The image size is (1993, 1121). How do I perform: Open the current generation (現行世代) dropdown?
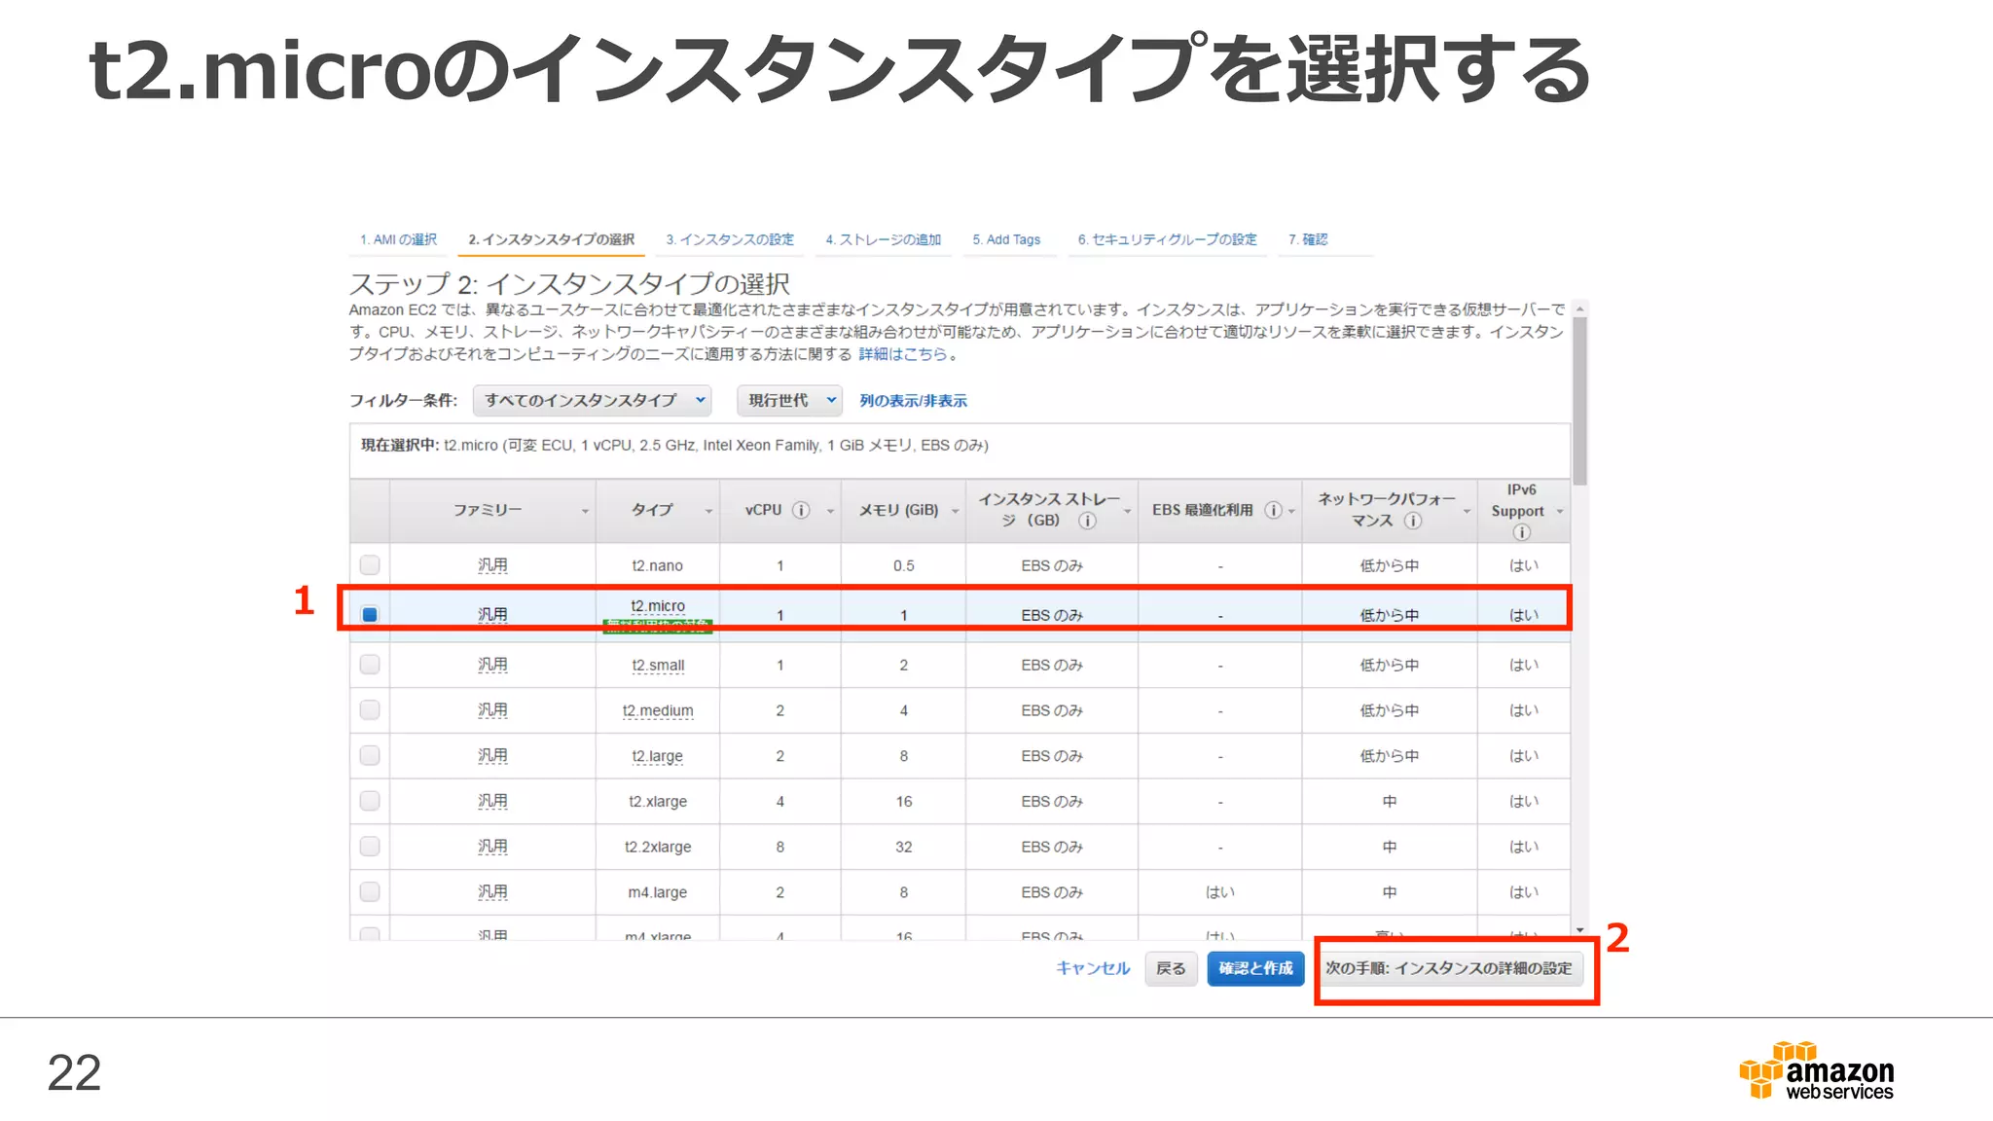[789, 400]
